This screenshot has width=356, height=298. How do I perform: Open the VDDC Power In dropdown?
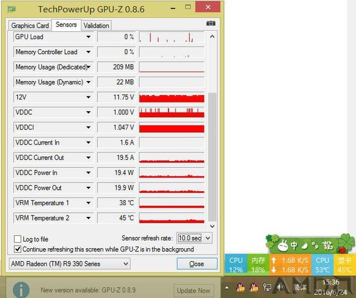tap(88, 173)
